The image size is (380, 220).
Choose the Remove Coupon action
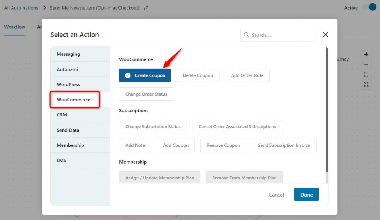223,145
